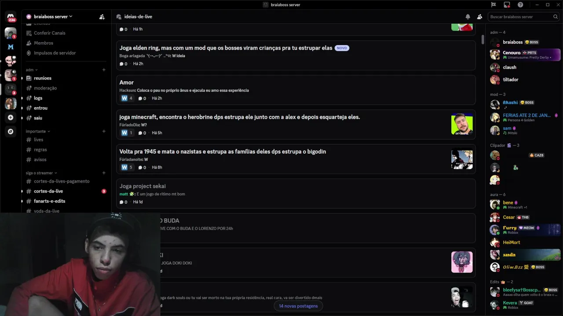The height and width of the screenshot is (316, 563).
Task: Click the add a server plus icon
Action: pos(11,118)
